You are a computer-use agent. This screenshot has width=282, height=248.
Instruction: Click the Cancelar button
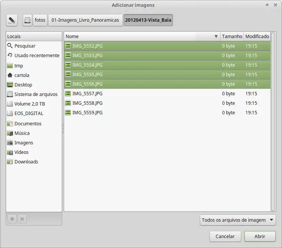point(225,237)
